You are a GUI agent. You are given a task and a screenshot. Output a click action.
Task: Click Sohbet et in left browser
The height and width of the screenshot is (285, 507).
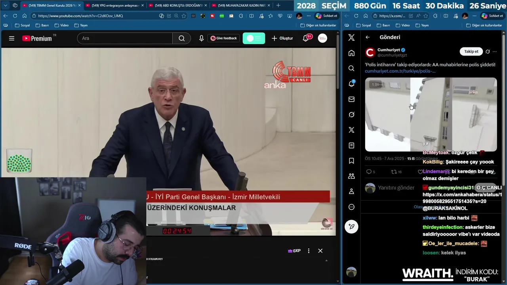[327, 16]
